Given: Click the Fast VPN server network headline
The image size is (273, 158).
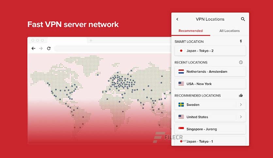Looking at the screenshot, I should click(x=73, y=24).
